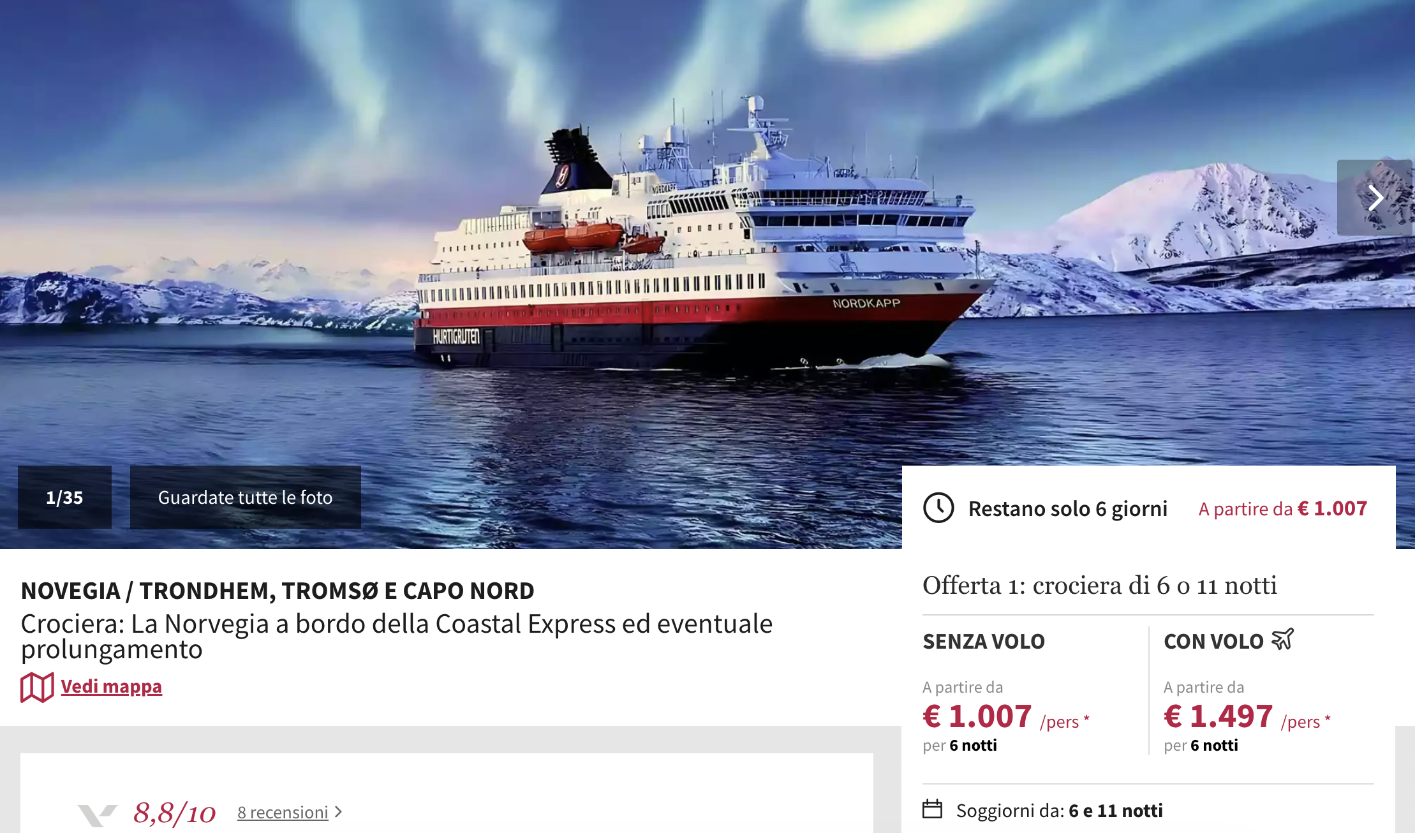The height and width of the screenshot is (833, 1415).
Task: Open the 8 recensioni reviews link
Action: tap(283, 812)
